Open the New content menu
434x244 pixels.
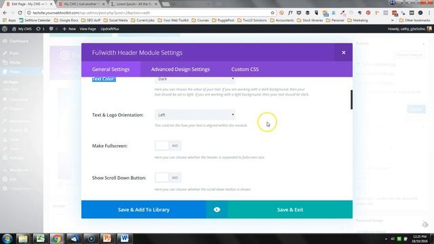(69, 28)
